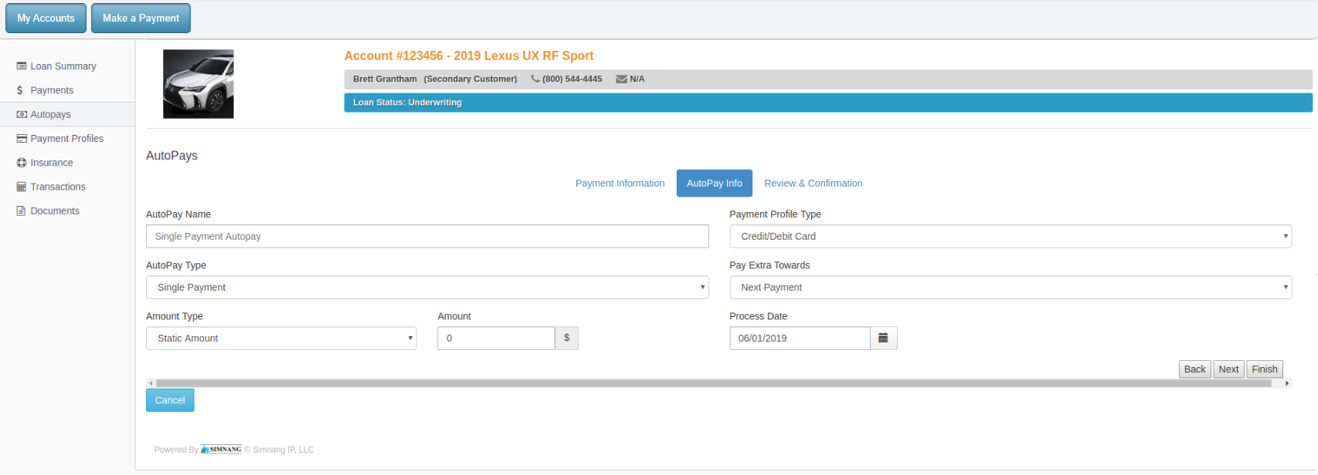
Task: Click the Finish button
Action: pyautogui.click(x=1265, y=369)
